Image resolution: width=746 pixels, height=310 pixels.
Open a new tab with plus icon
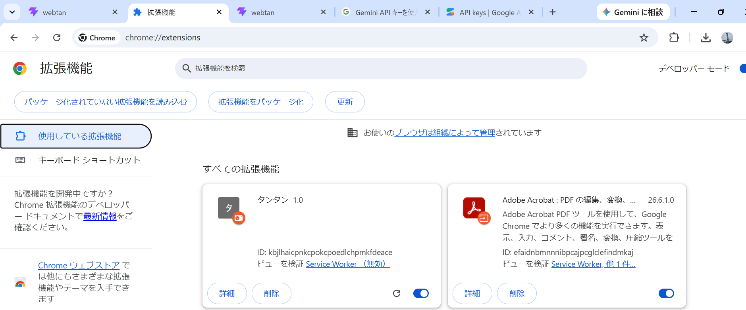(x=553, y=12)
